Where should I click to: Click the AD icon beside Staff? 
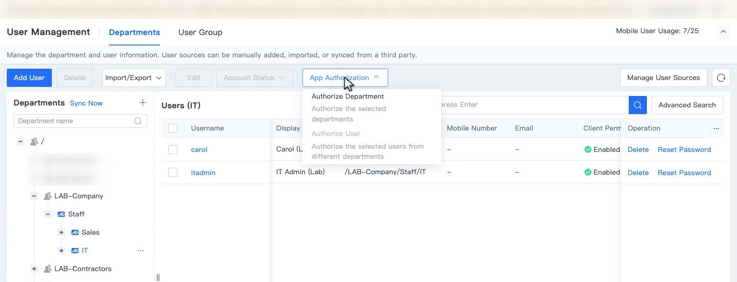(61, 214)
